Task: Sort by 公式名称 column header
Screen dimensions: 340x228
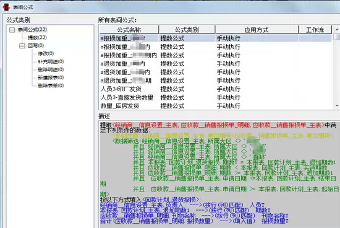Action: click(x=129, y=30)
